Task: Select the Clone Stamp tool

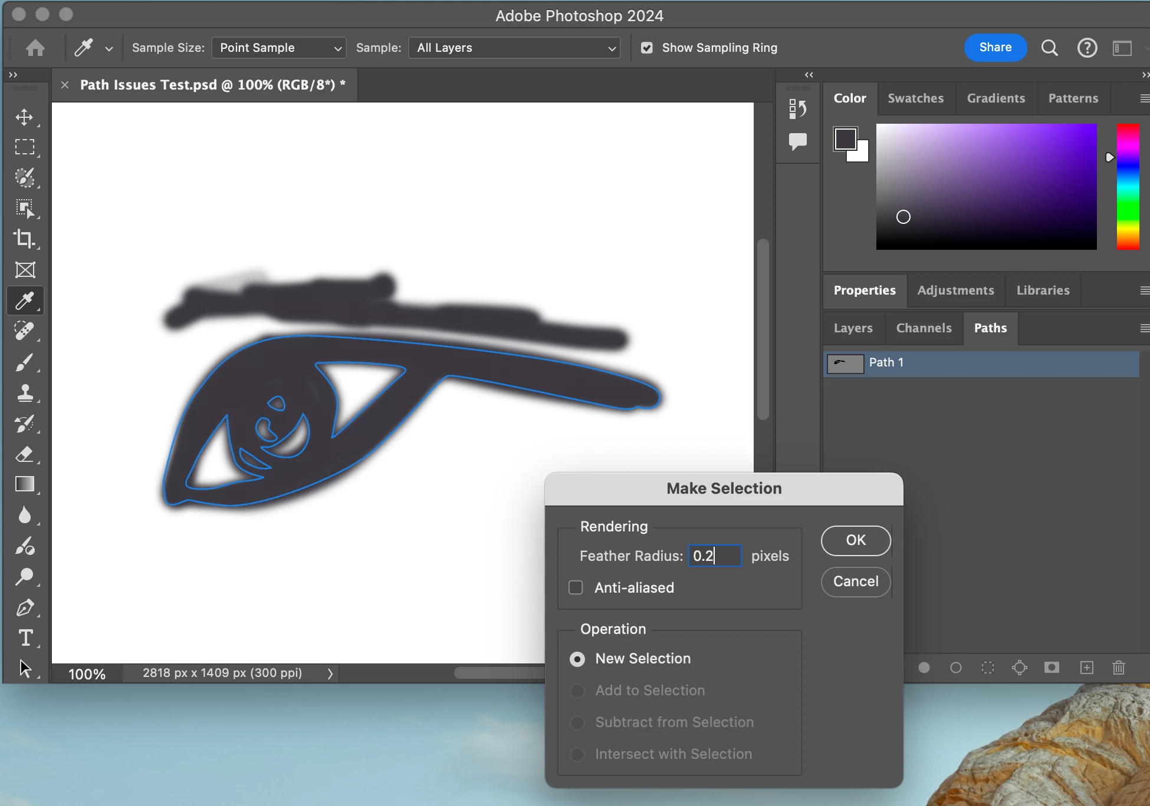Action: click(x=25, y=392)
